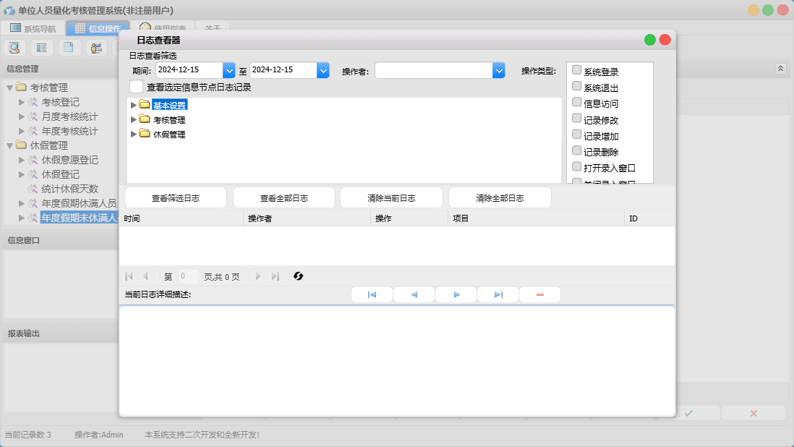Switch to the 系统导航 tab
Viewport: 794px width, 447px height.
coord(33,29)
